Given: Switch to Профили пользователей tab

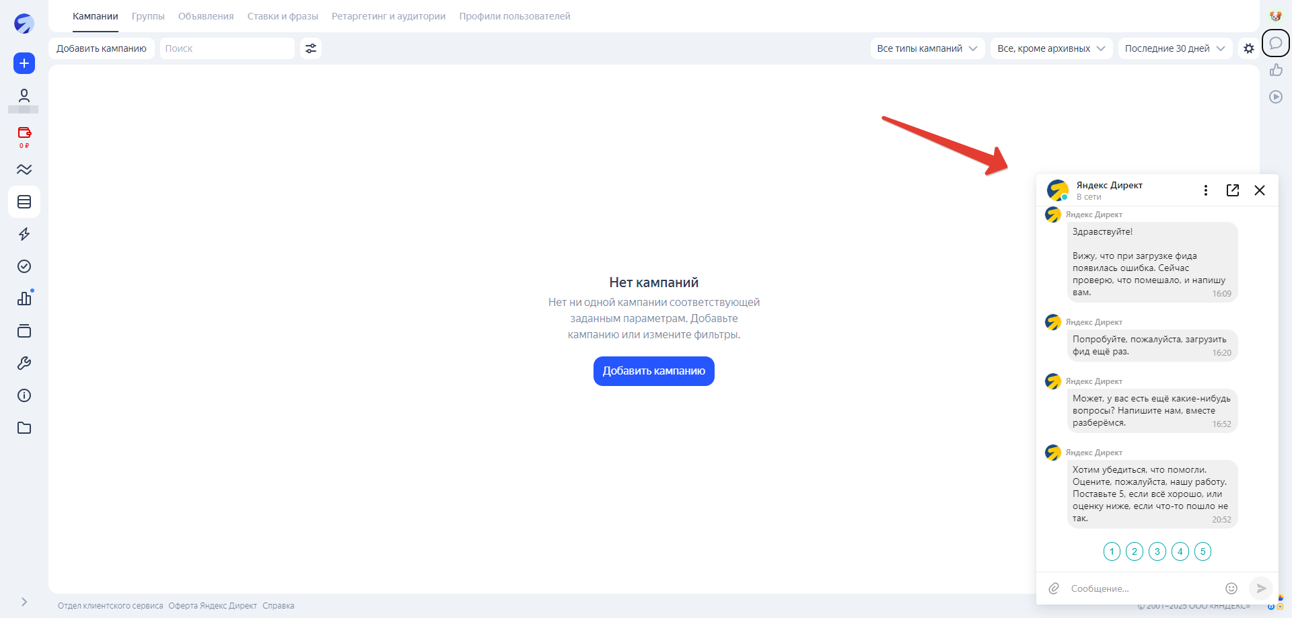Looking at the screenshot, I should [515, 16].
